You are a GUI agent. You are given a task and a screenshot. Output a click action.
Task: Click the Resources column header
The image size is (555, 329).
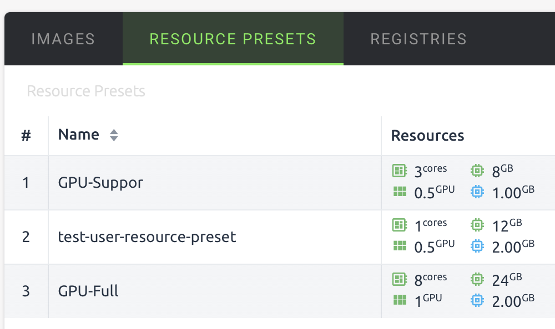(x=427, y=135)
